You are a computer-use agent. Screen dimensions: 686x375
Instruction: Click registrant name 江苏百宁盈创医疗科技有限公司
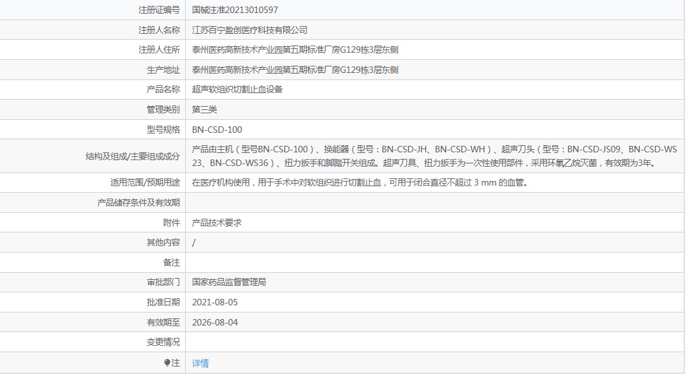pos(249,30)
